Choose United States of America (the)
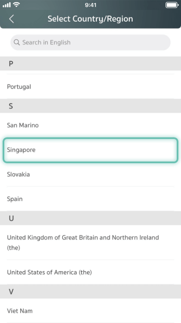181x323 pixels. (90, 272)
